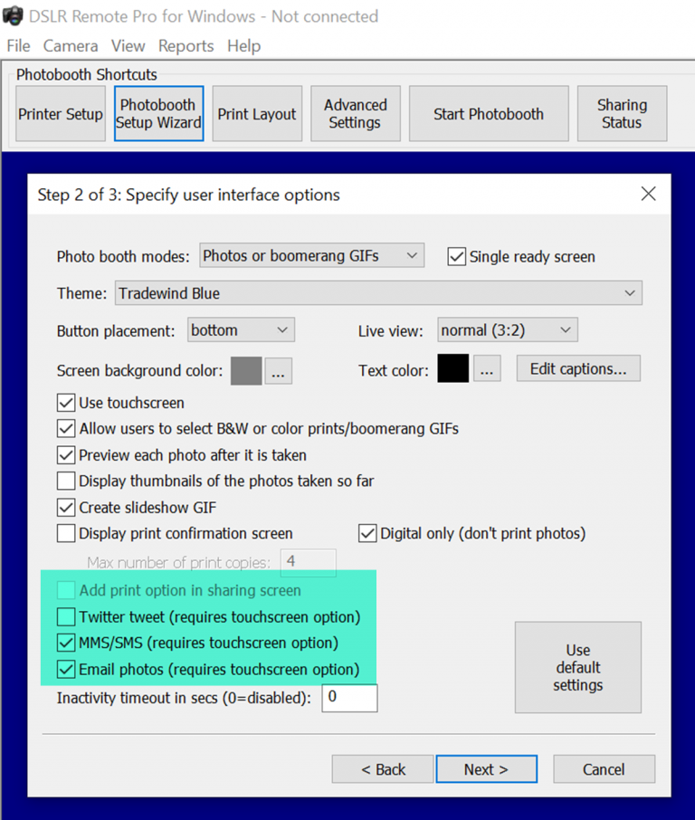
Task: Open the Live view dropdown
Action: [x=508, y=330]
